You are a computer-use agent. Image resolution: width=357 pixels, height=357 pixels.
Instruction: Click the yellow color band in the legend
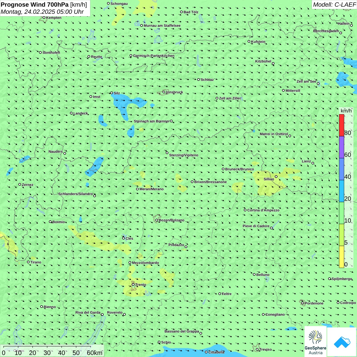341,257
